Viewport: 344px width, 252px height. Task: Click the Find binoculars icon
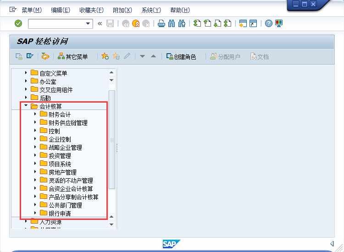coord(172,23)
